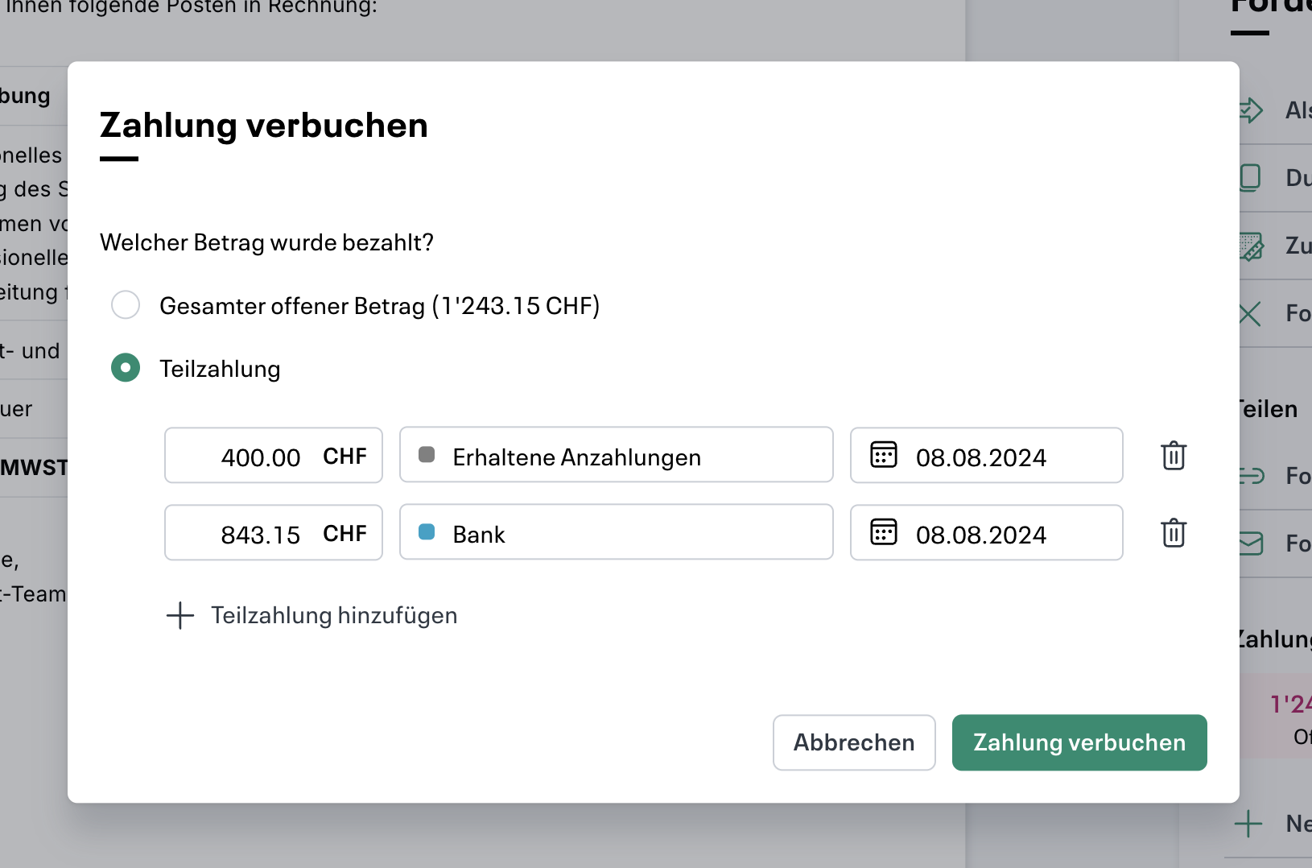Viewport: 1312px width, 868px height.
Task: Open the Bank account selector field
Action: point(616,532)
